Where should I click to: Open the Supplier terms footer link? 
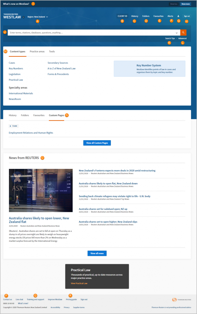(79, 307)
